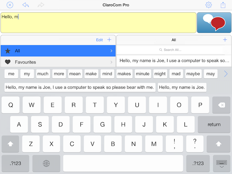232x174 pixels.
Task: Tap the heart icon beside Favourites
Action: click(8, 62)
